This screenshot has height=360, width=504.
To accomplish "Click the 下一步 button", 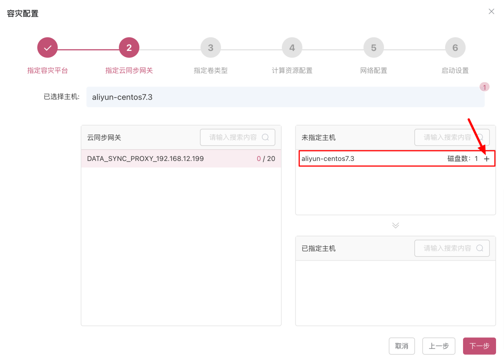I will (479, 346).
